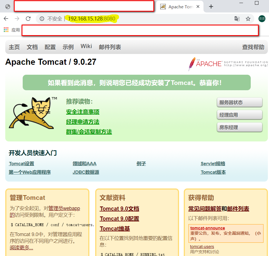The width and height of the screenshot is (269, 256).
Task: Open the 安全注意事项 link
Action: click(x=83, y=112)
